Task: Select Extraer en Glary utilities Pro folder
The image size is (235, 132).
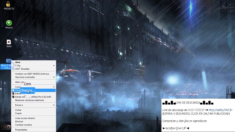Action: point(33,97)
